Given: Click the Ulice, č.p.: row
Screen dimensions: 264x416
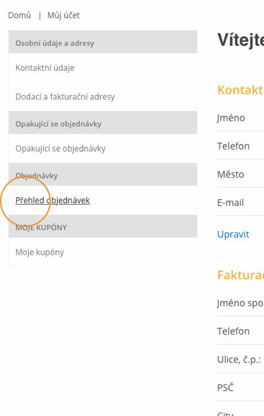Looking at the screenshot, I should pyautogui.click(x=240, y=359).
